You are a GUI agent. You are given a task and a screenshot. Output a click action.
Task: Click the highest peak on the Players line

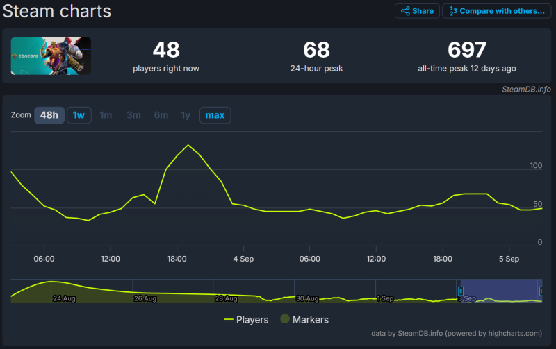[x=188, y=145]
